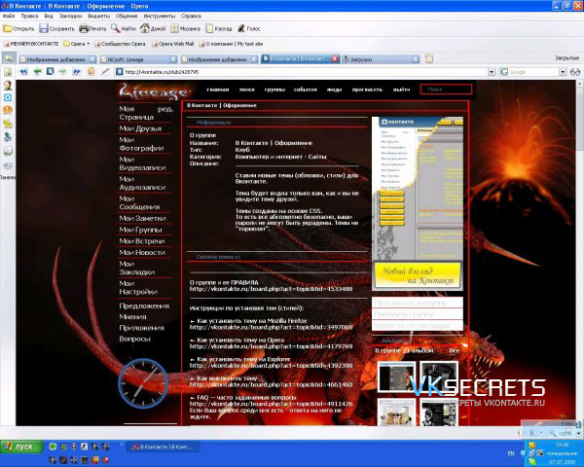
Task: Click the Все albums link
Action: click(454, 350)
